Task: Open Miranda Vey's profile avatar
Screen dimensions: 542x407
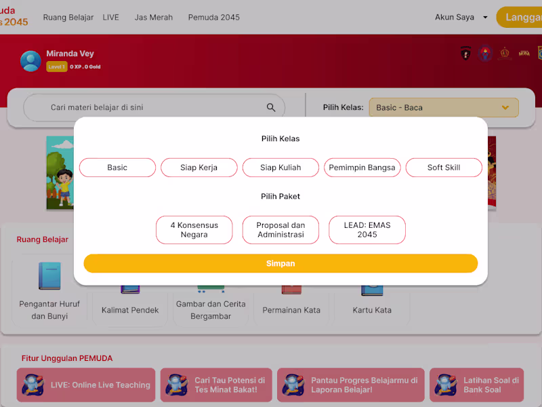Action: (30, 61)
